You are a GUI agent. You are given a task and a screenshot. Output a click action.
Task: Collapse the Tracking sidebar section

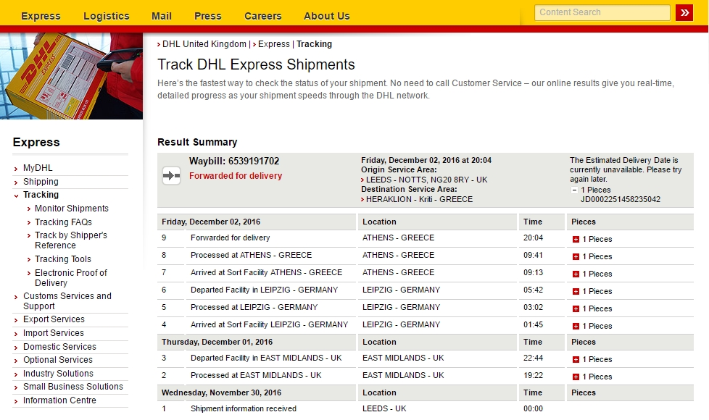41,195
